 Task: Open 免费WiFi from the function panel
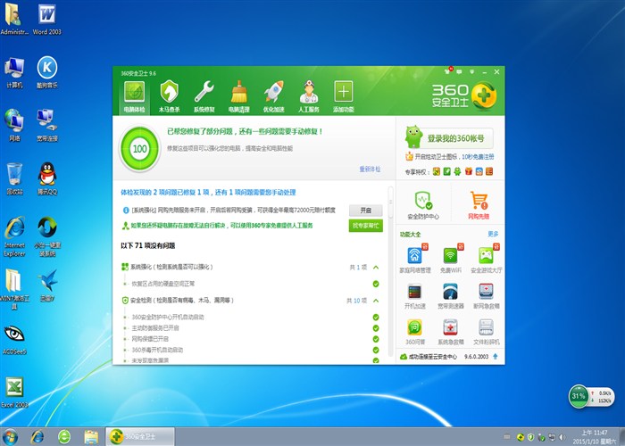449,258
